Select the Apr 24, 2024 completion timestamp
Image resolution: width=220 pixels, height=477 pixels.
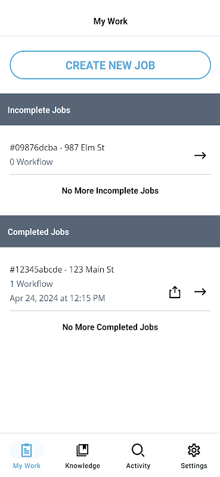coord(57,298)
